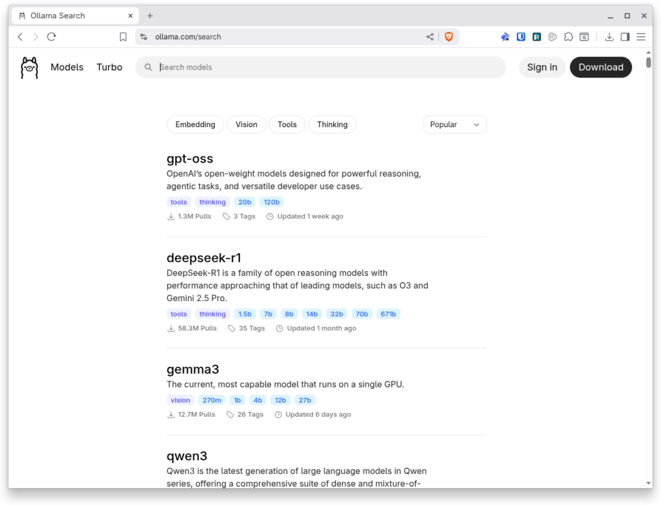
Task: Toggle the Thinking filter chip
Action: 332,124
